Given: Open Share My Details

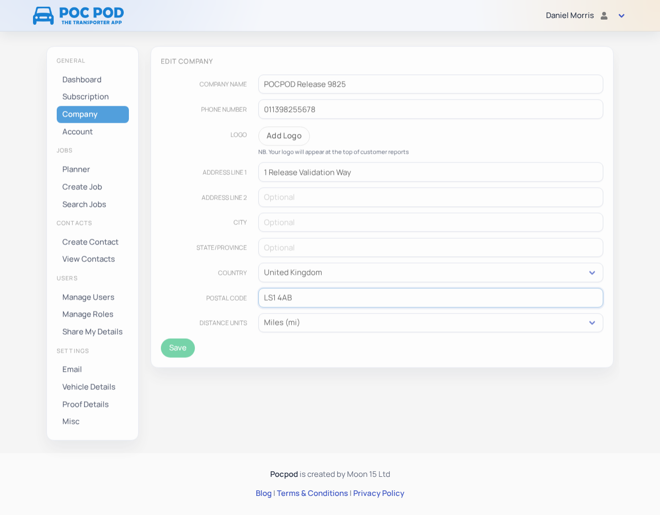Looking at the screenshot, I should coord(93,332).
